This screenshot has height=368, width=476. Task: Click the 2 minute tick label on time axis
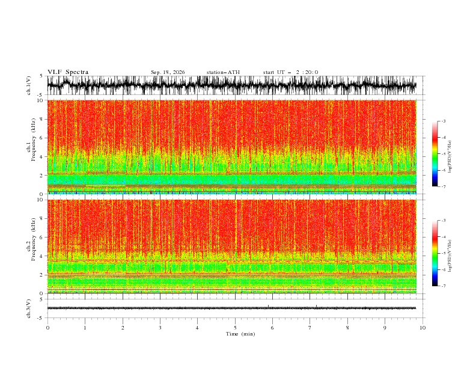[123, 328]
